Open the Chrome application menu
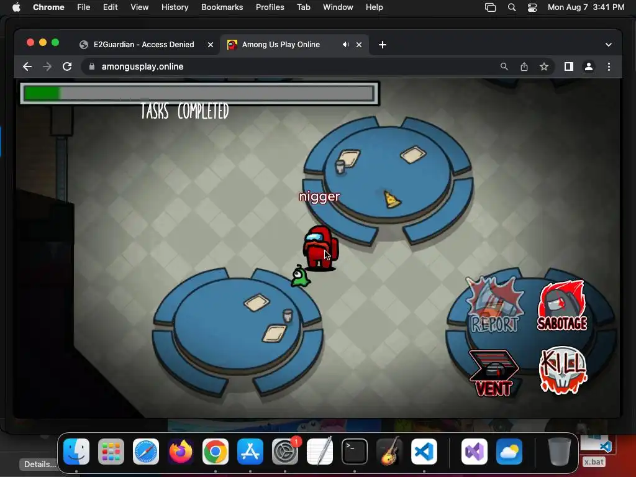This screenshot has width=636, height=477. pyautogui.click(x=48, y=7)
